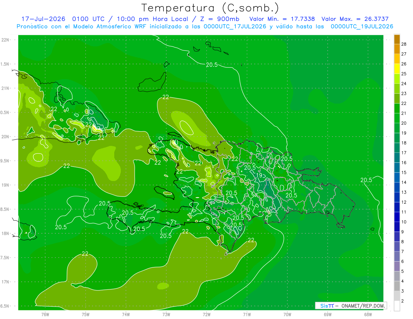Click the '5' label on the color scale
The height and width of the screenshot is (319, 413).
403,272
